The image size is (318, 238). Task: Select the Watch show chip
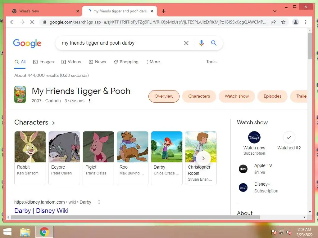pos(237,96)
